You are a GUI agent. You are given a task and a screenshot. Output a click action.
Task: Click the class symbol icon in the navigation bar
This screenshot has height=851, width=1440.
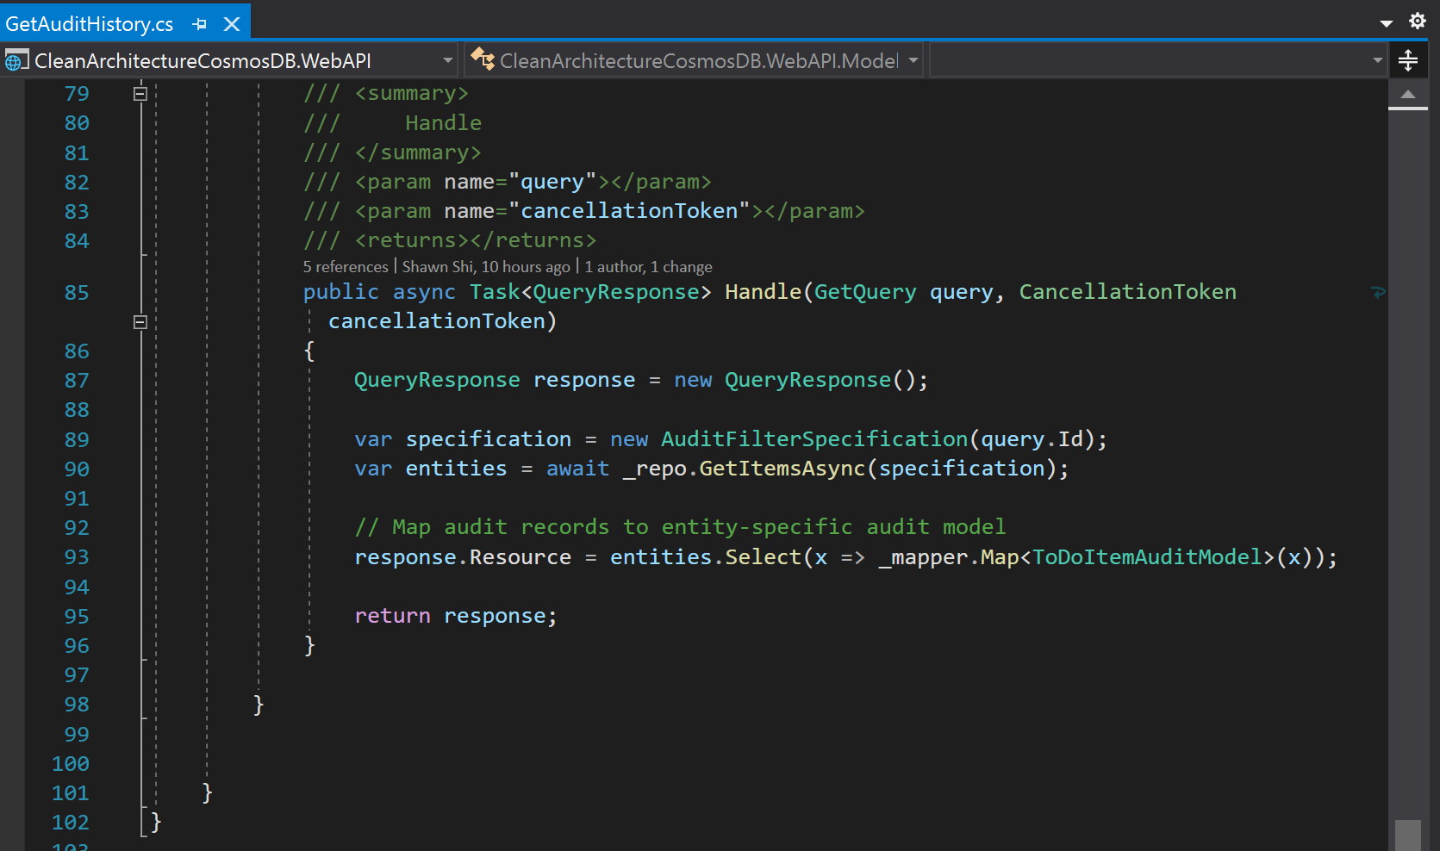pyautogui.click(x=483, y=59)
